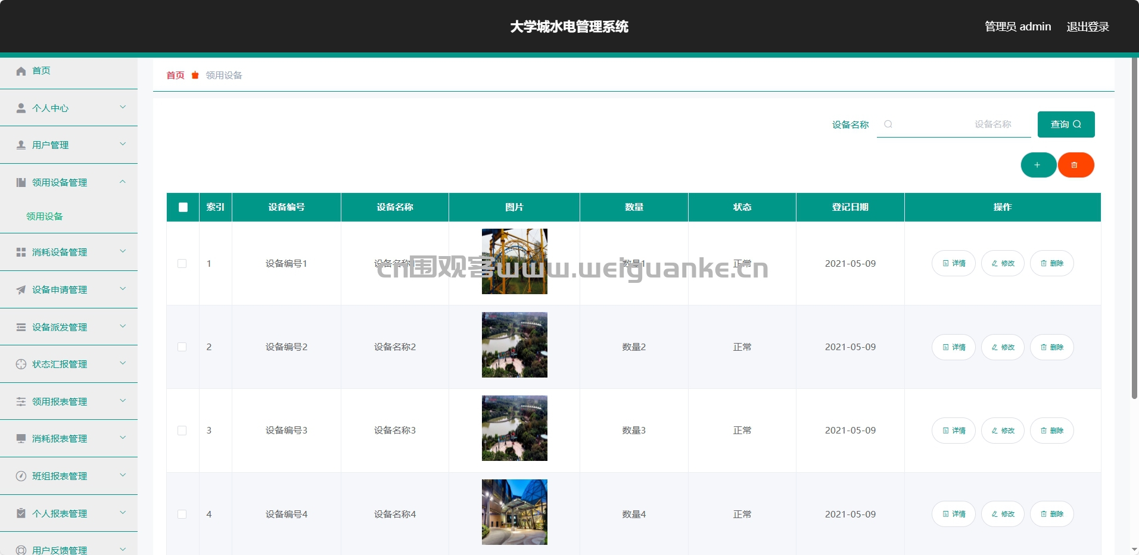Click 修改 for 设备编号3
This screenshot has width=1139, height=555.
(x=1003, y=431)
